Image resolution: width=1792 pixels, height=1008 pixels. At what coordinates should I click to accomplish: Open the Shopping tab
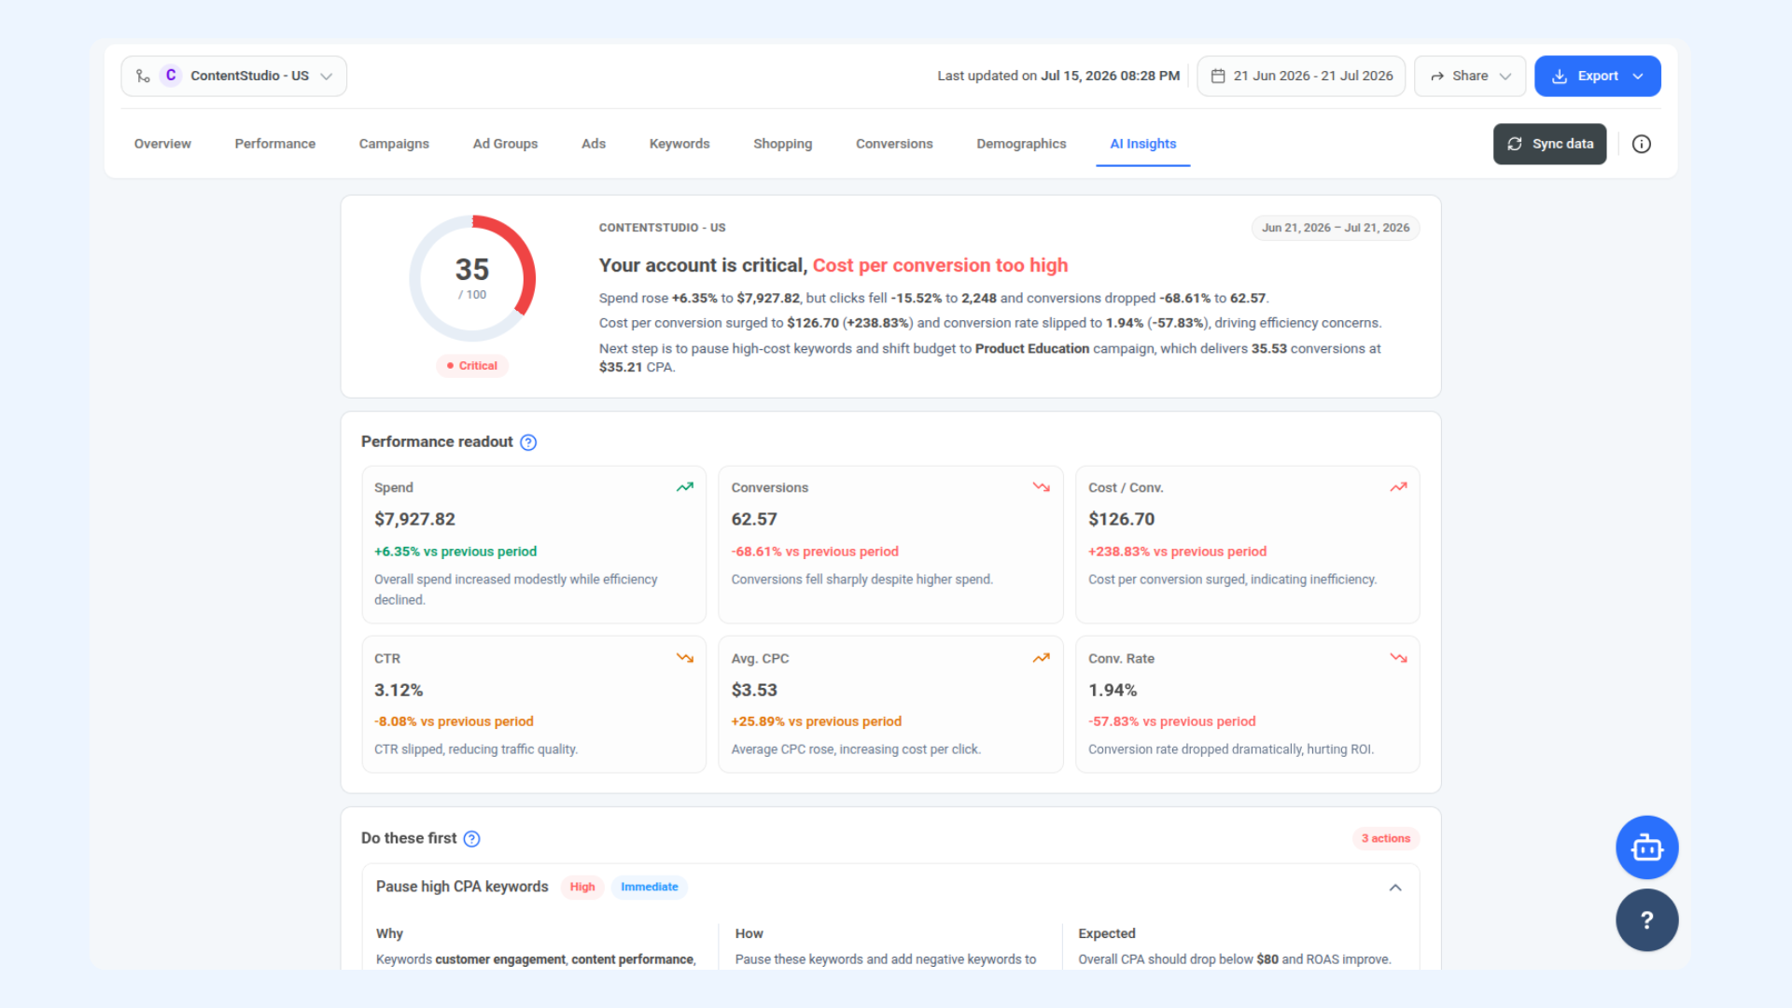pos(783,144)
